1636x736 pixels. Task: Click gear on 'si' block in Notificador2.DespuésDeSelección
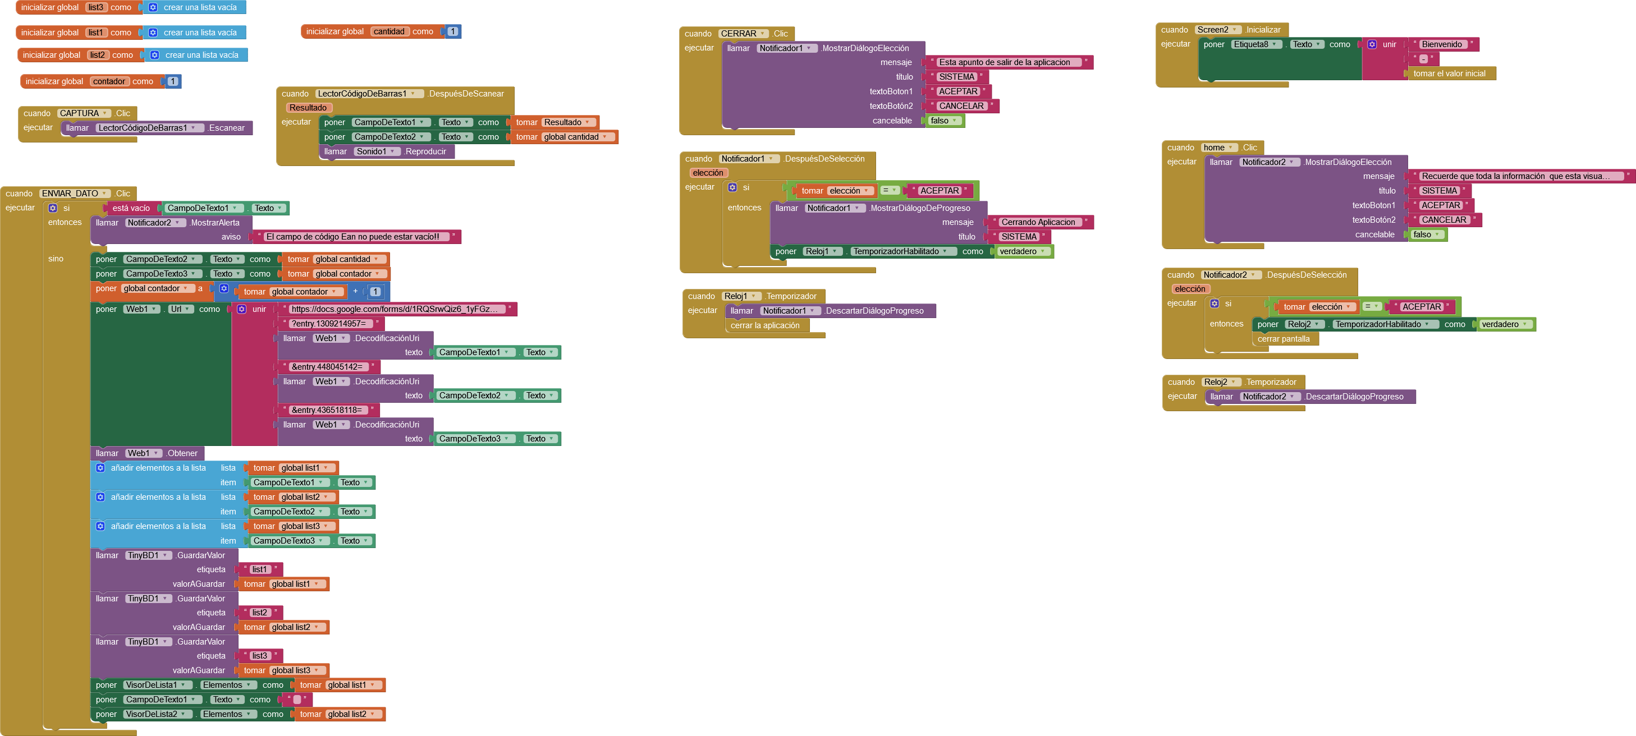(x=1215, y=304)
